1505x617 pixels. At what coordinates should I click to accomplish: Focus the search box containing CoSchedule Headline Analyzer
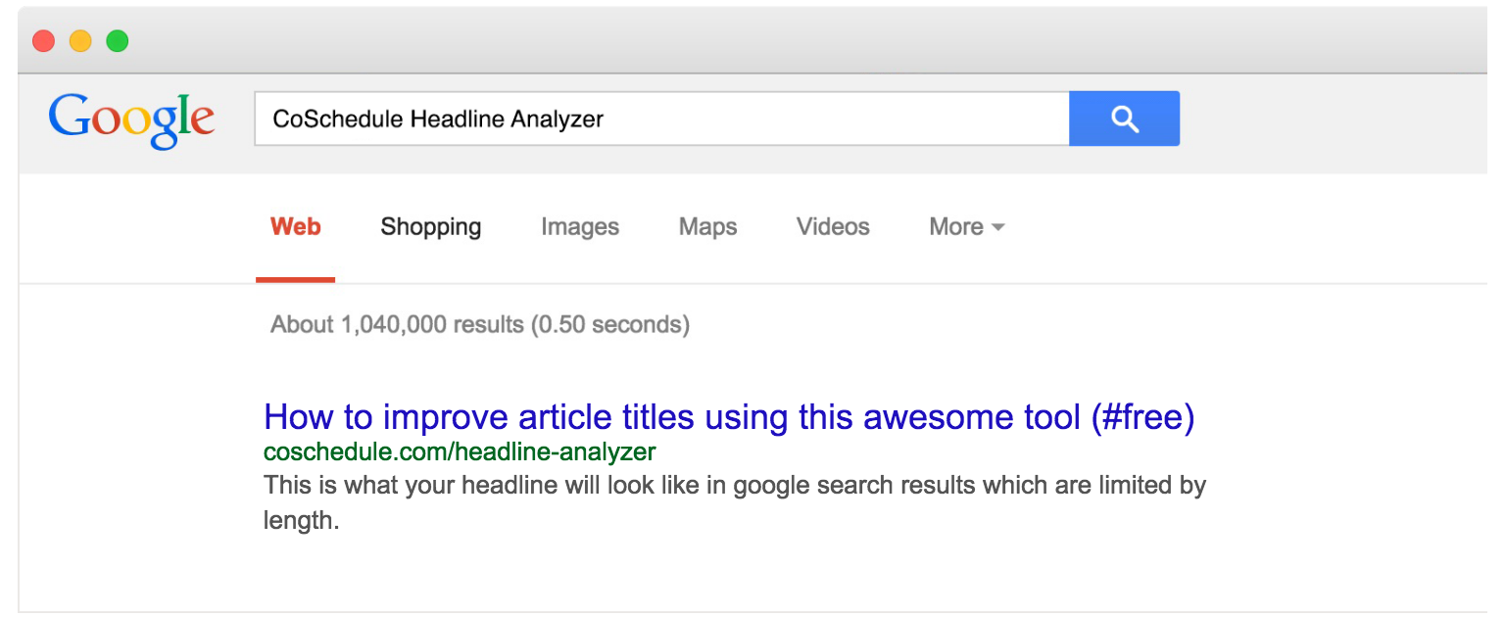pos(661,119)
